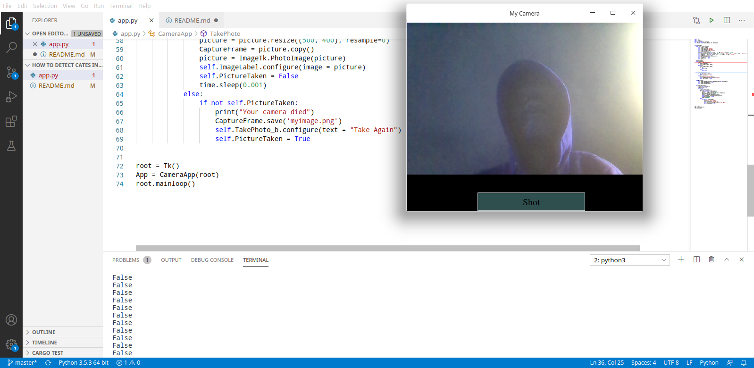
Task: Click Python 3.5.3 64-bit interpreter in status bar
Action: [84, 363]
